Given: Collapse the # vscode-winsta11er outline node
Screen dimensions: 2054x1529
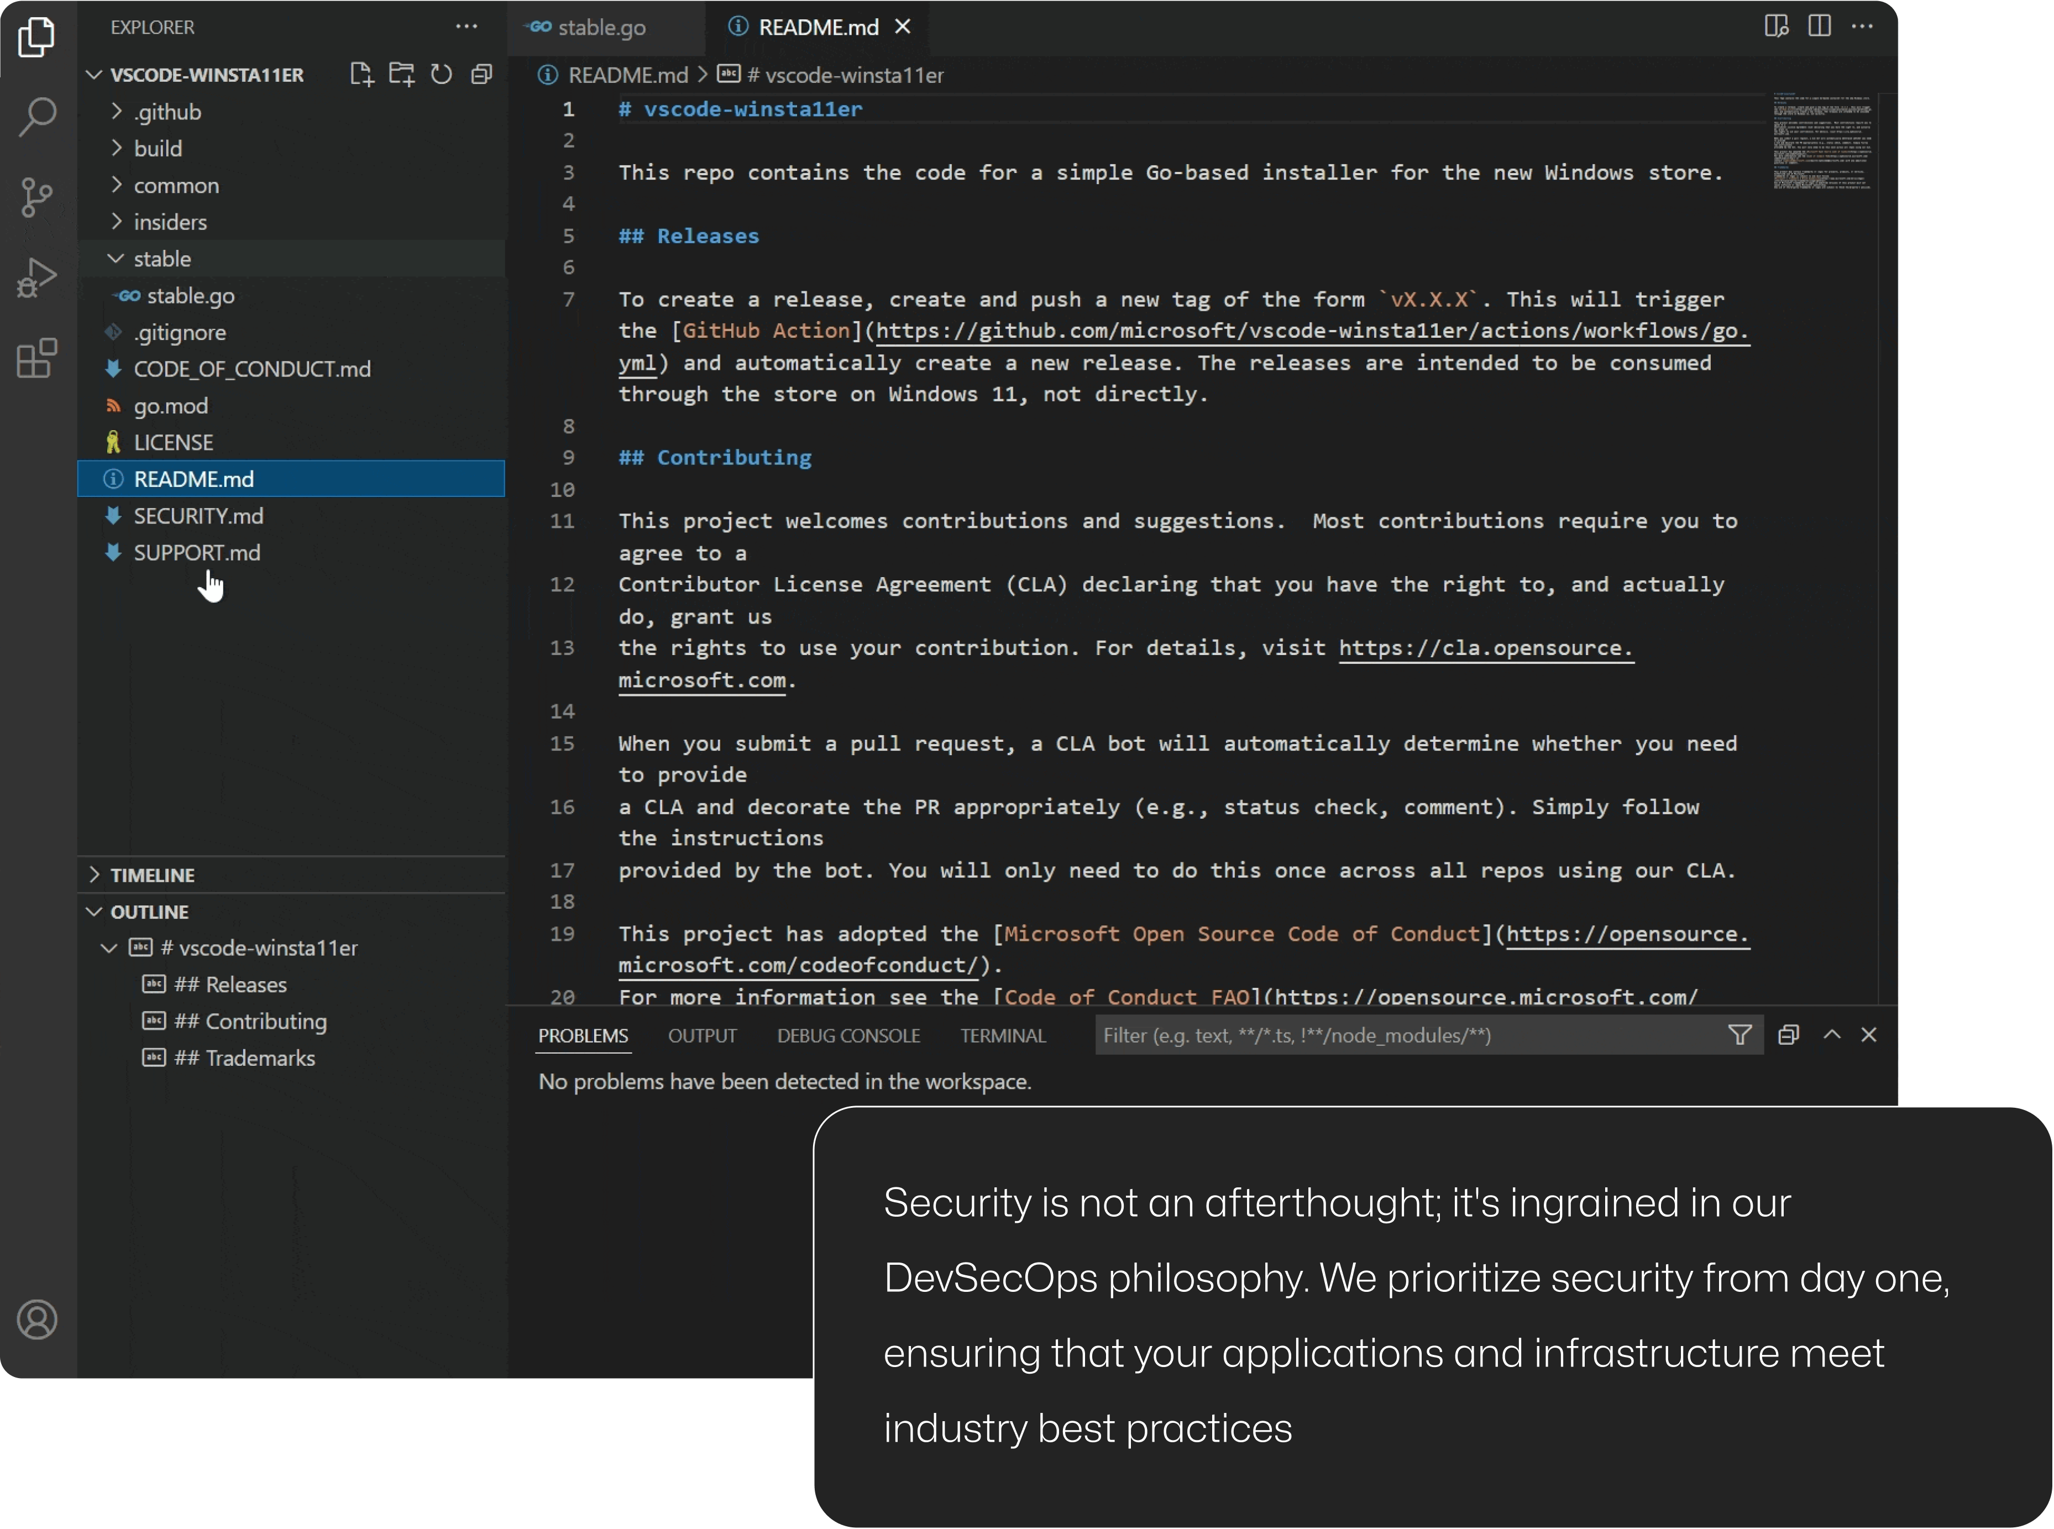Looking at the screenshot, I should pyautogui.click(x=109, y=948).
